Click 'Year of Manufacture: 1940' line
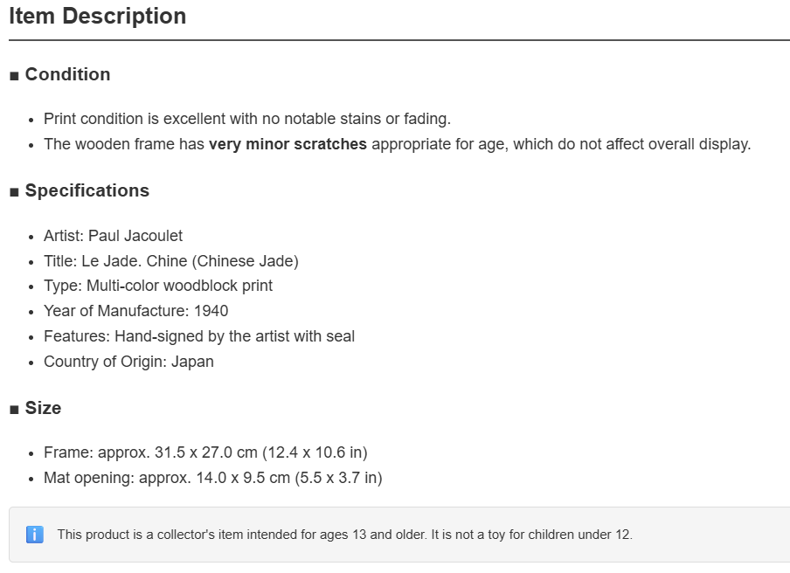 click(x=136, y=311)
